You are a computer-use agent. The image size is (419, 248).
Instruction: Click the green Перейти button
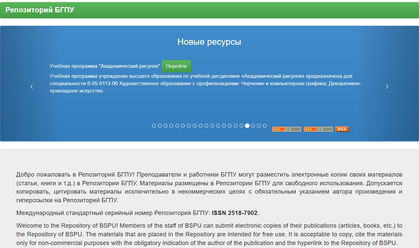point(176,66)
